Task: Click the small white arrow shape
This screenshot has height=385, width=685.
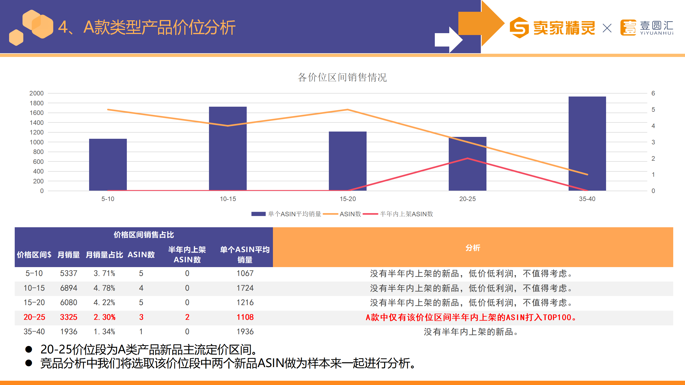Action: point(448,40)
